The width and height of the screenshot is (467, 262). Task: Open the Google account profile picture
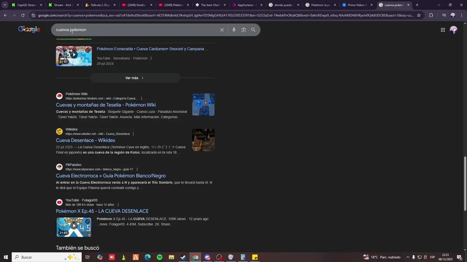coord(454,30)
